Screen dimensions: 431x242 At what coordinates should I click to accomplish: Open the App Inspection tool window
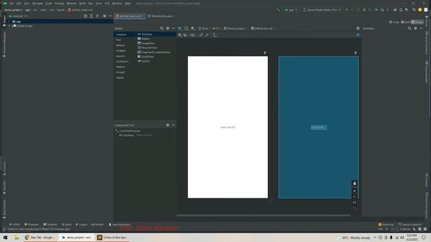pos(120,225)
